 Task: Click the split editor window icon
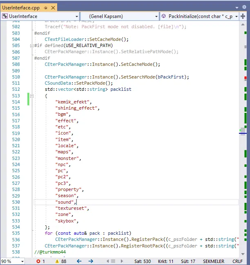click(x=243, y=16)
